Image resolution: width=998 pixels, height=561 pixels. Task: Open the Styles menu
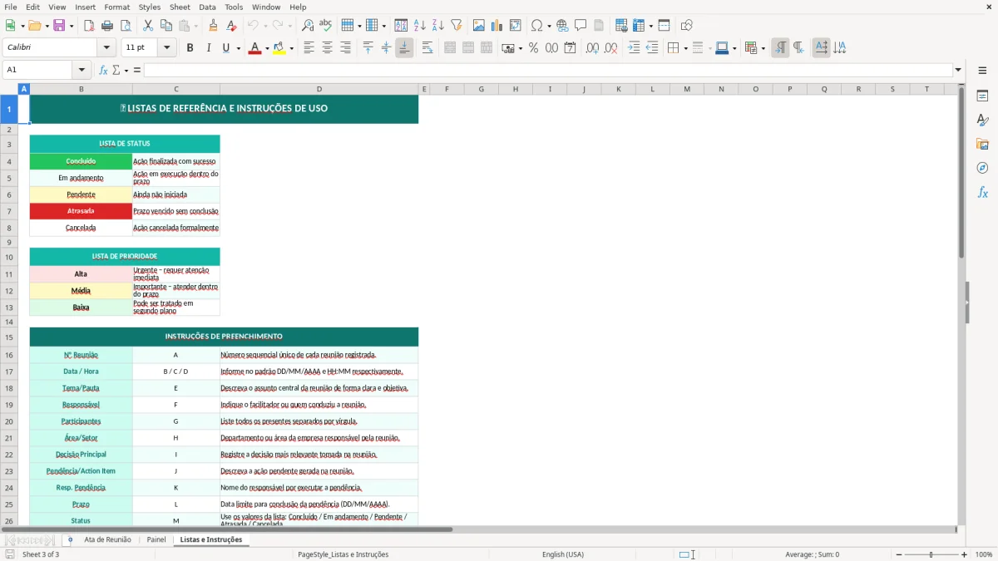pyautogui.click(x=150, y=7)
